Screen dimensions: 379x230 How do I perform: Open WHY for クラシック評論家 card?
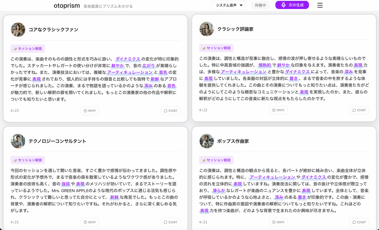pos(278,110)
